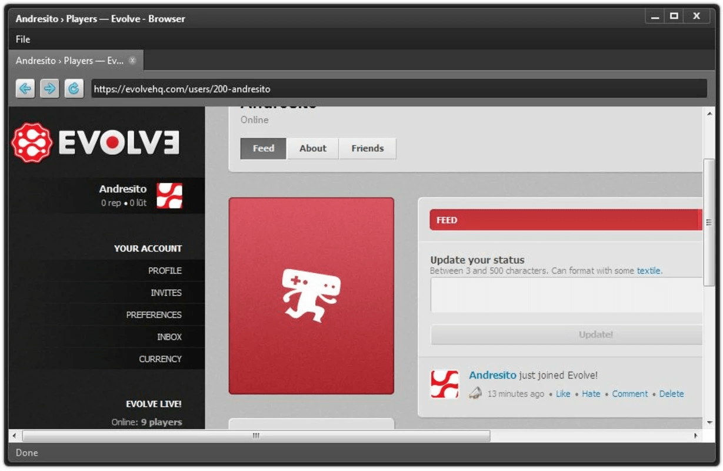
Task: Click the YOUR ACCOUNT heading
Action: coord(148,248)
